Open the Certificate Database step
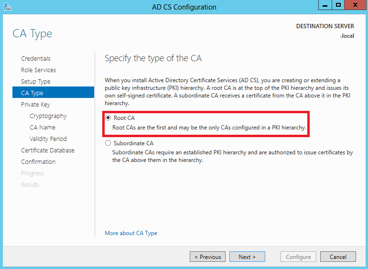This screenshot has height=269, width=368. [x=48, y=150]
